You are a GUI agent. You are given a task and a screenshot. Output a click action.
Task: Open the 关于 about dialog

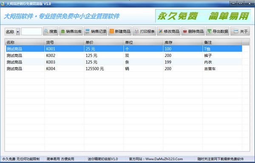click(240, 31)
